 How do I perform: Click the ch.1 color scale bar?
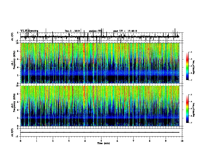tap(187, 66)
